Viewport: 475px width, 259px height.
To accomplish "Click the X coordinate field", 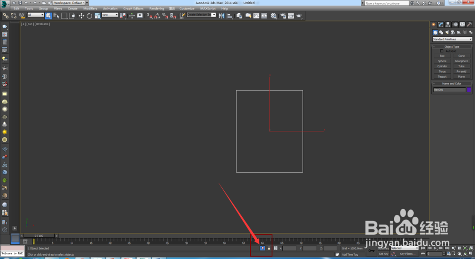I will [x=289, y=249].
